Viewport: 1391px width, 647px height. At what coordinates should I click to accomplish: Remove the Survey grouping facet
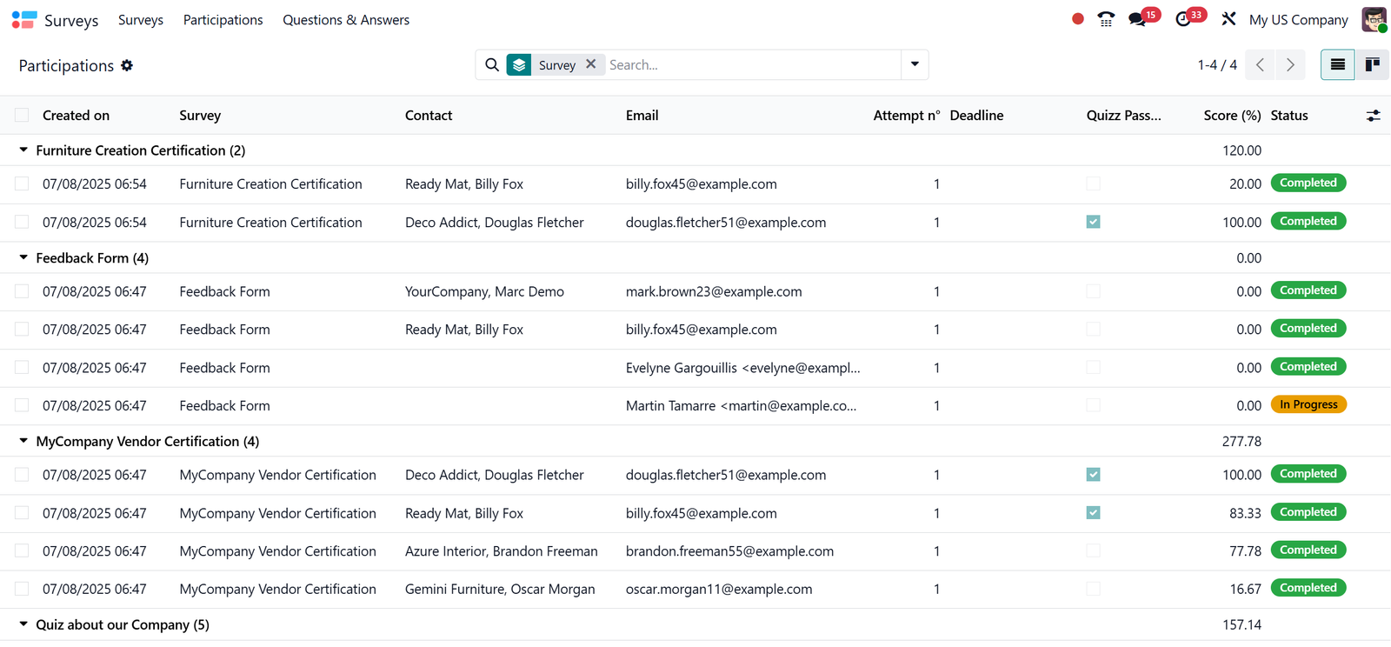pos(591,64)
